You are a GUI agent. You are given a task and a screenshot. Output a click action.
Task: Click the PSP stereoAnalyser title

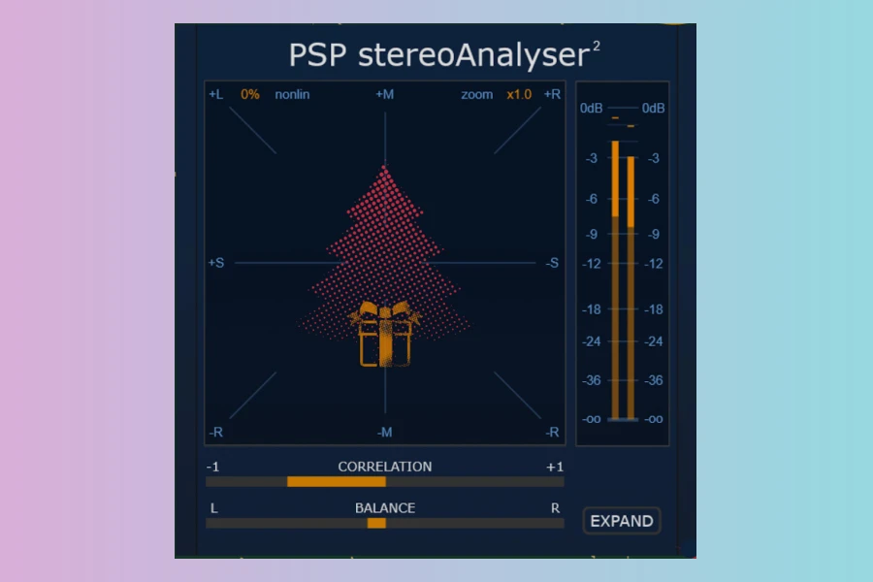coord(443,54)
